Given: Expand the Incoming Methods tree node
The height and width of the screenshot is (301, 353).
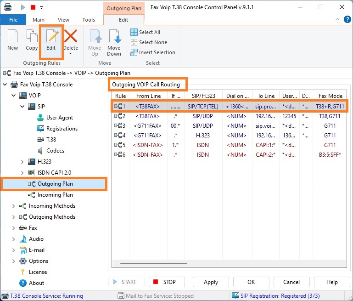Looking at the screenshot, I should point(13,206).
